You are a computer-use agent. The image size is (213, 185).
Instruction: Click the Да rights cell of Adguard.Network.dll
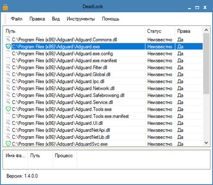[180, 88]
